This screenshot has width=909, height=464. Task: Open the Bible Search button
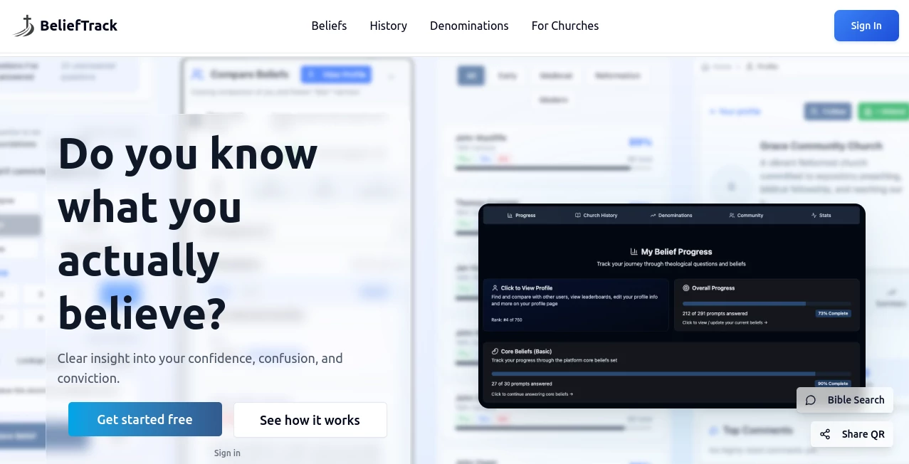[845, 400]
